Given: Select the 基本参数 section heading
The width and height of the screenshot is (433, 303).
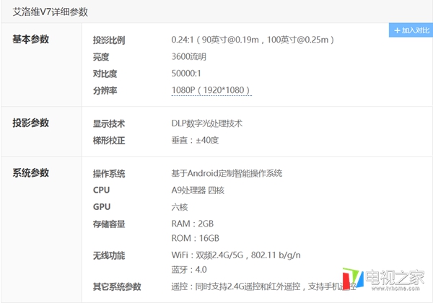Looking at the screenshot, I should pyautogui.click(x=30, y=39).
